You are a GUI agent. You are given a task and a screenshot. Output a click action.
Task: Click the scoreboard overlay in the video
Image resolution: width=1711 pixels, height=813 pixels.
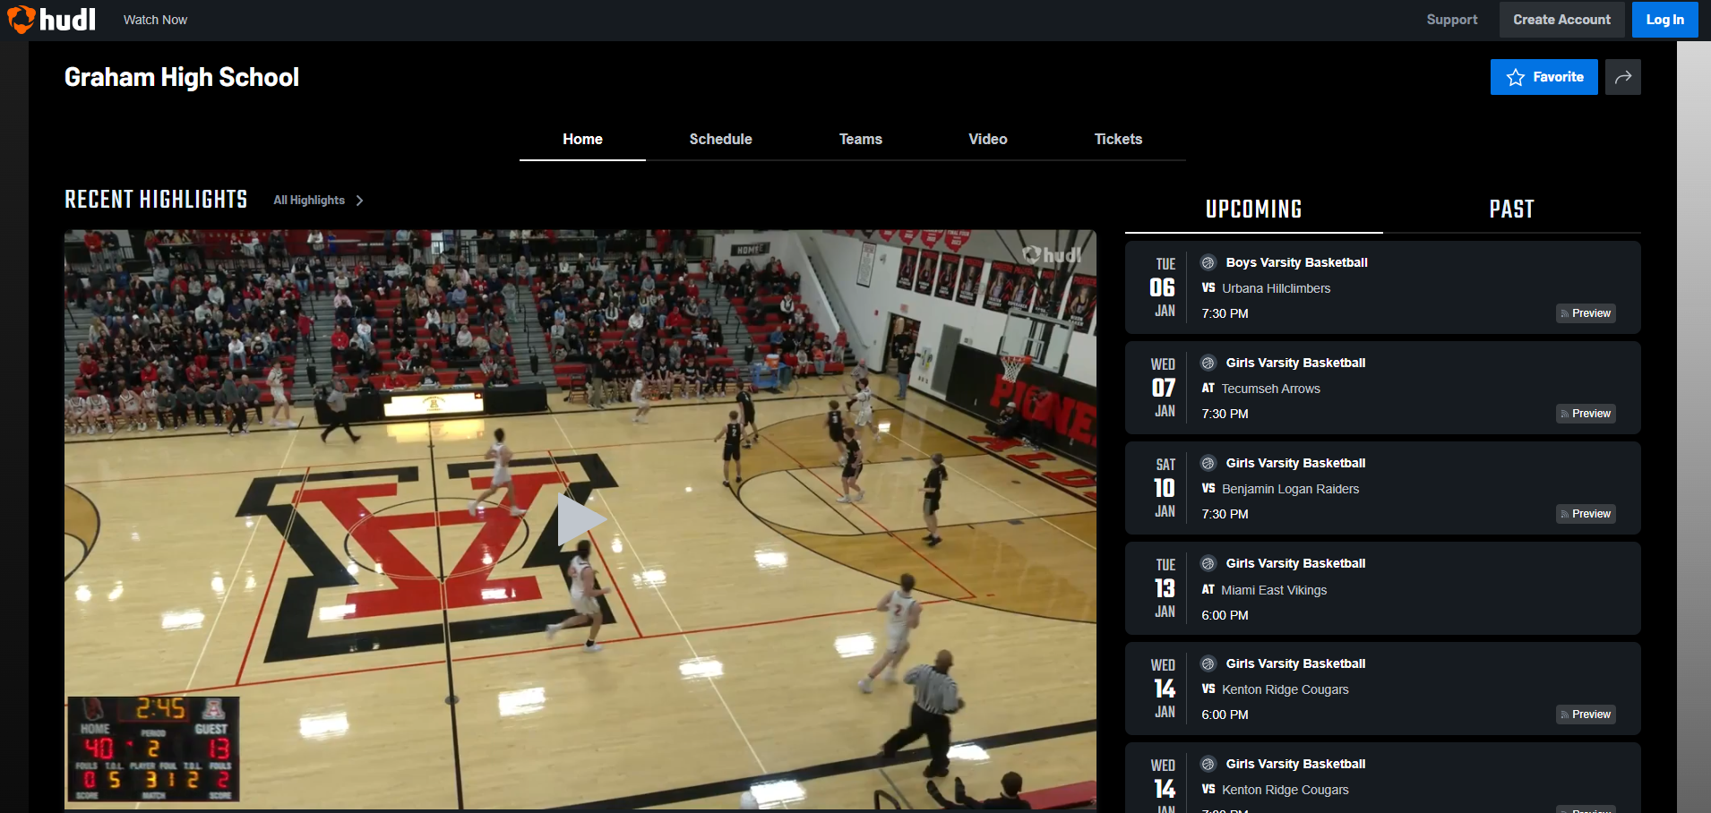coord(153,749)
